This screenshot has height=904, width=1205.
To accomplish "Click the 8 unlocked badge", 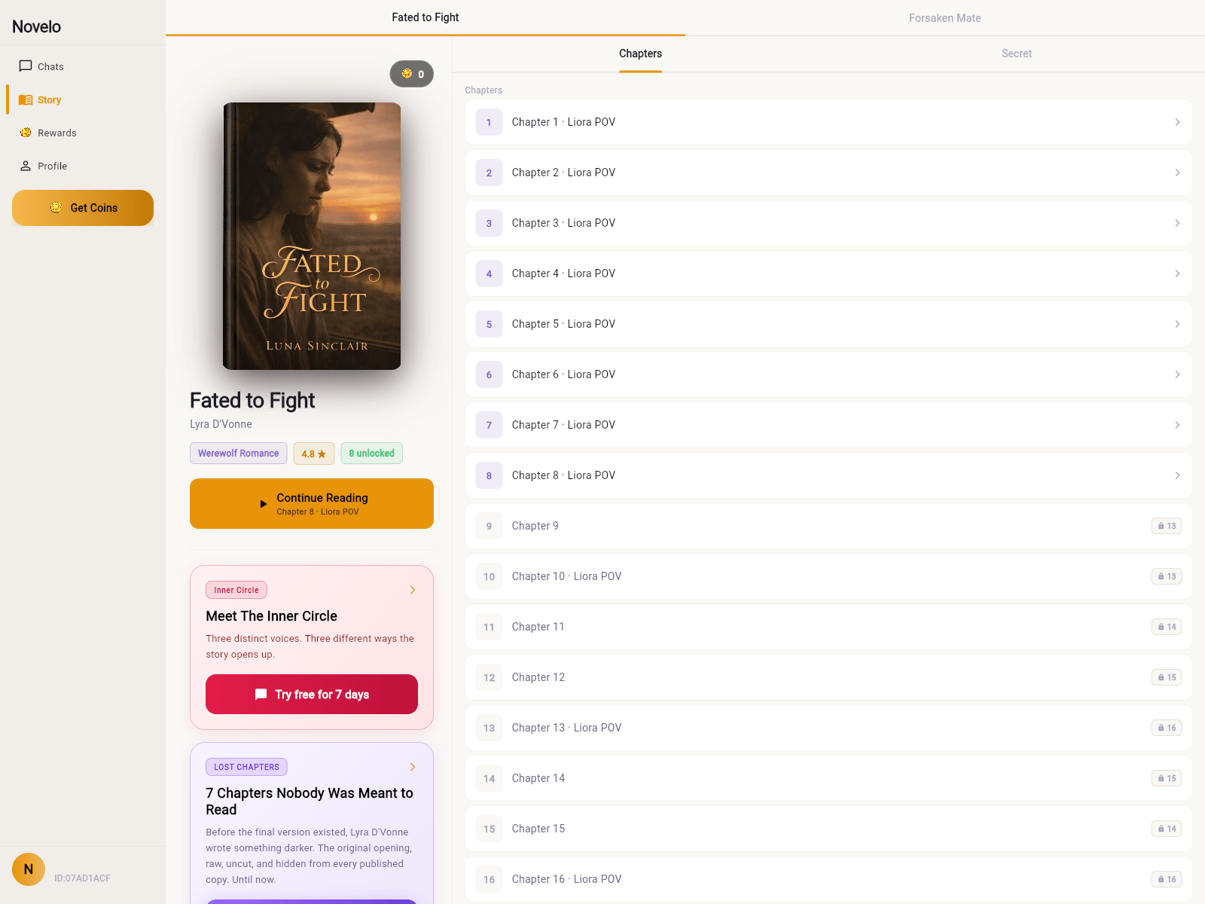I will click(372, 454).
